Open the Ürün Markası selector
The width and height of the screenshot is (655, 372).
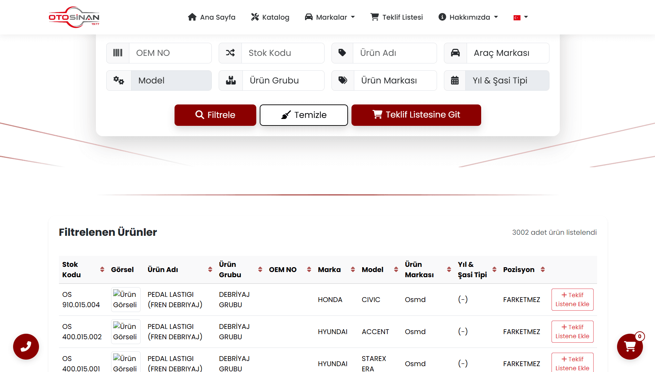395,81
